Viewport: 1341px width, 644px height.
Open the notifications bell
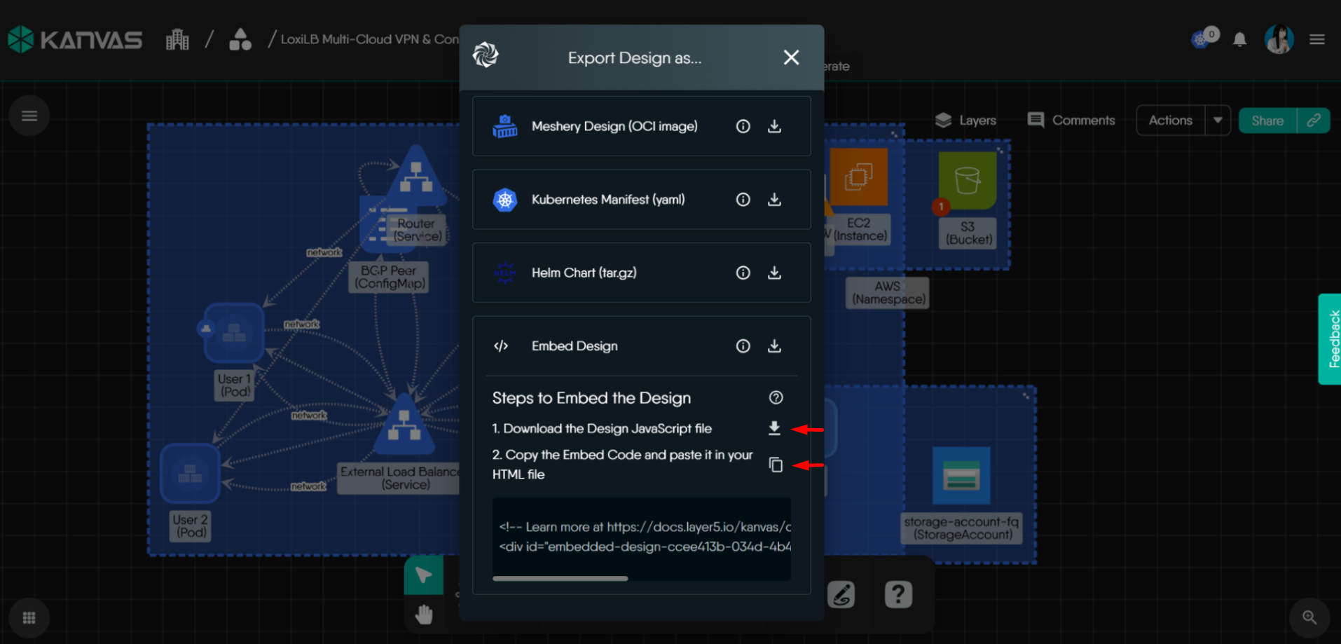(1239, 40)
